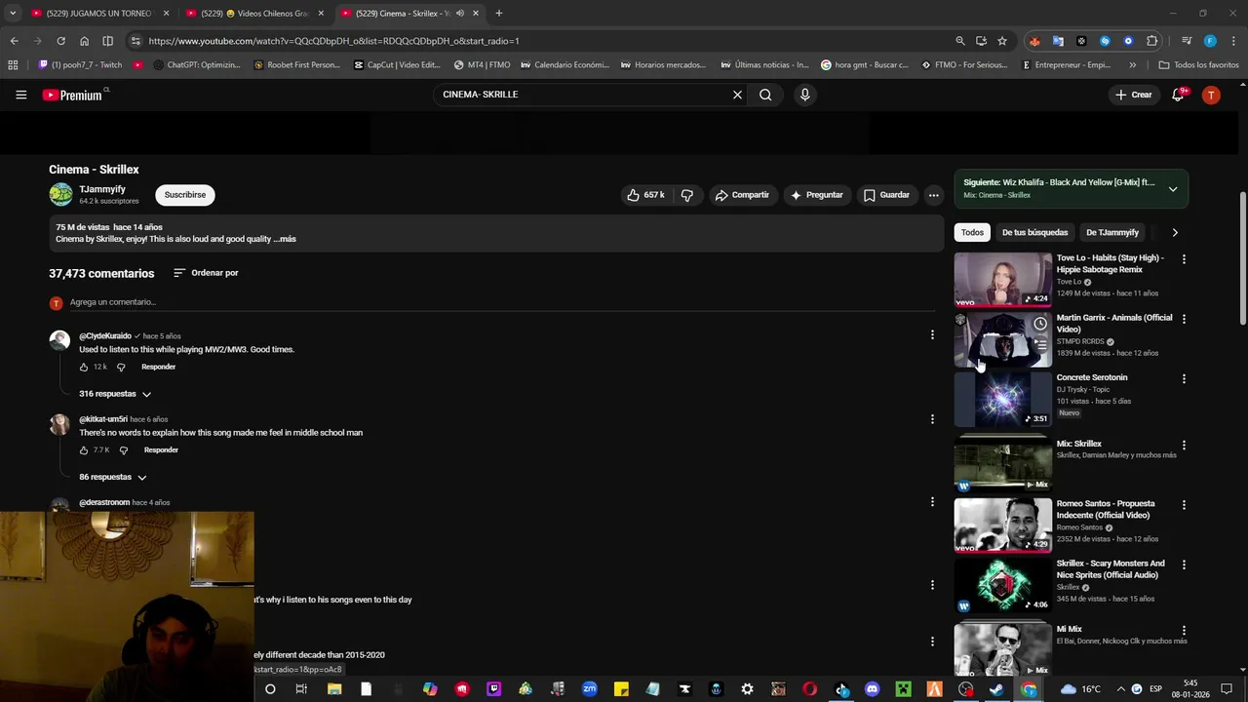This screenshot has width=1248, height=702.
Task: Open Chrome three-dot menu
Action: click(x=1231, y=41)
